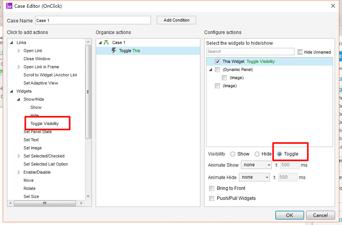Screen dimensions: 342x225
Task: Check the nested (Image) under Dynamic Panel
Action: 224,78
